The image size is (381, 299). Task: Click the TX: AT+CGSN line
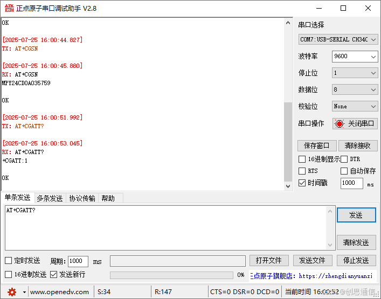[x=20, y=49]
